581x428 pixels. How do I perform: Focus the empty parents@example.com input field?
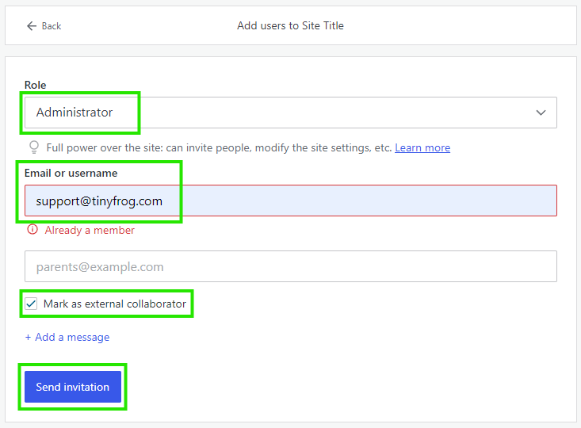[290, 266]
